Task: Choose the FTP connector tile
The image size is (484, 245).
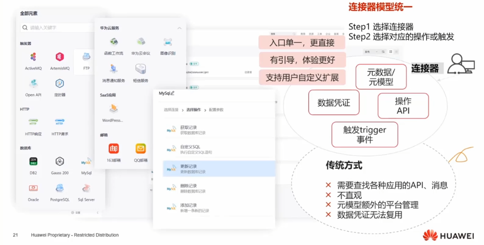Action: click(86, 62)
